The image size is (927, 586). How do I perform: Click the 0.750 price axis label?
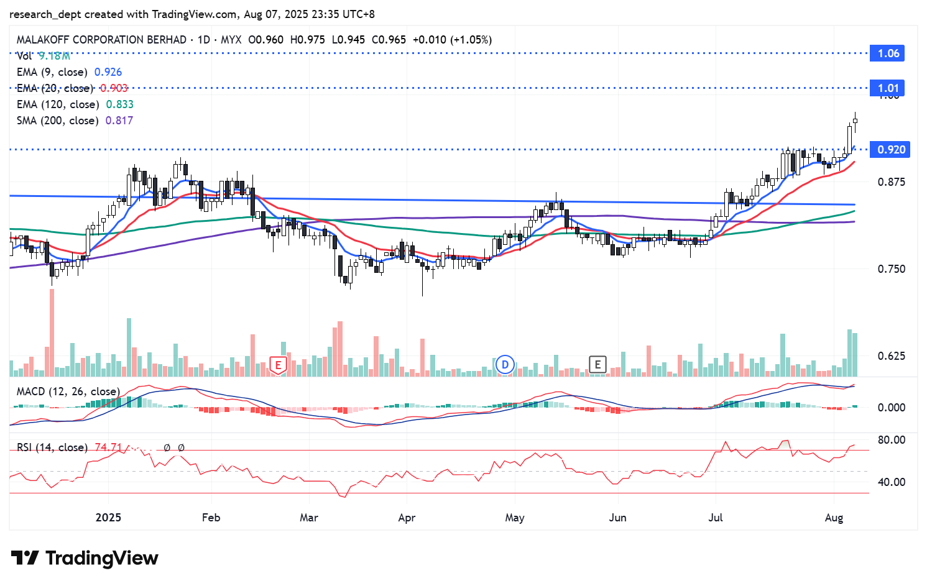892,269
